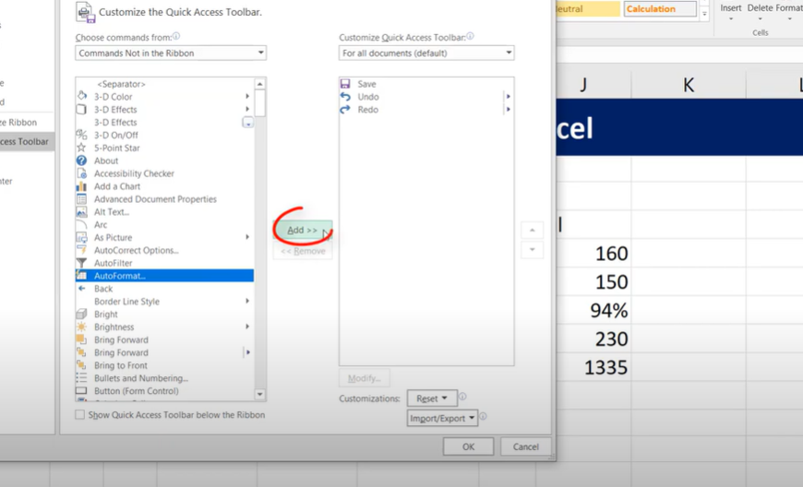Screen dimensions: 803x487
Task: Pick the Accessibility Checker icon
Action: tap(81, 172)
